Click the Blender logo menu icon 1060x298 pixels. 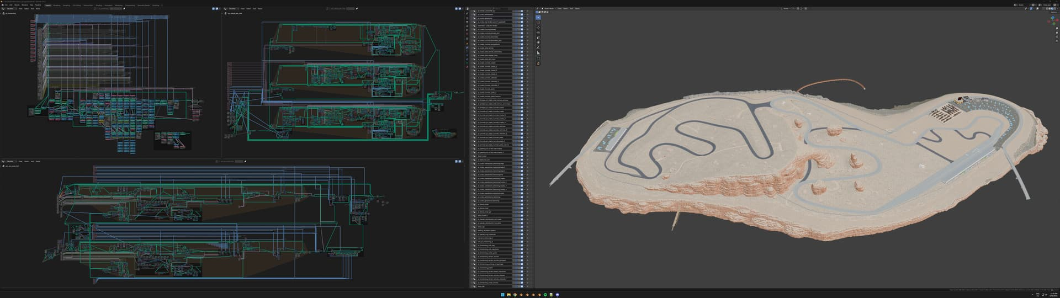[3, 5]
